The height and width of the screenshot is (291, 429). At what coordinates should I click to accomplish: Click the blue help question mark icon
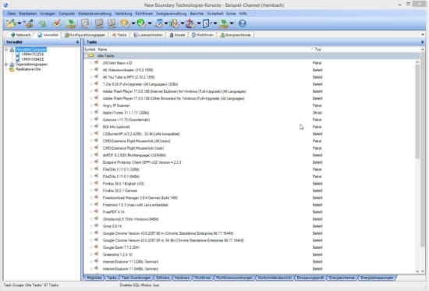[242, 23]
